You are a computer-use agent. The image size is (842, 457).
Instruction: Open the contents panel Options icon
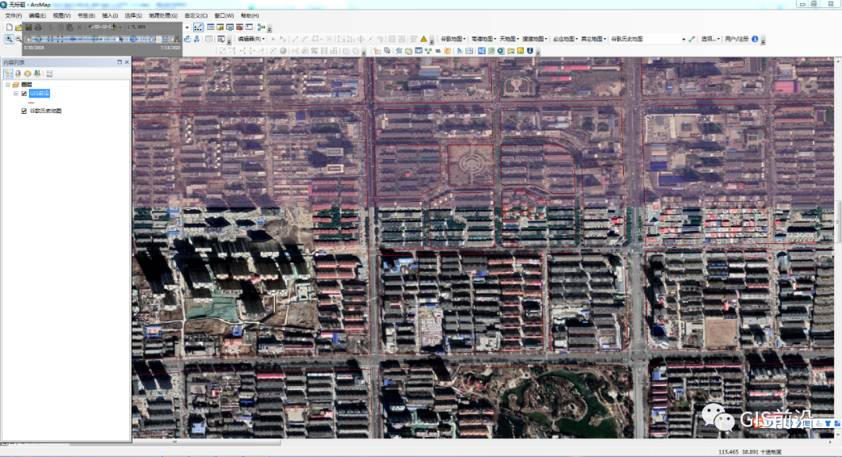[x=49, y=73]
